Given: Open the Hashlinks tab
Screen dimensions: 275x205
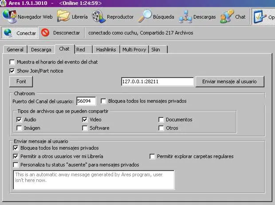Looking at the screenshot, I should coord(106,50).
